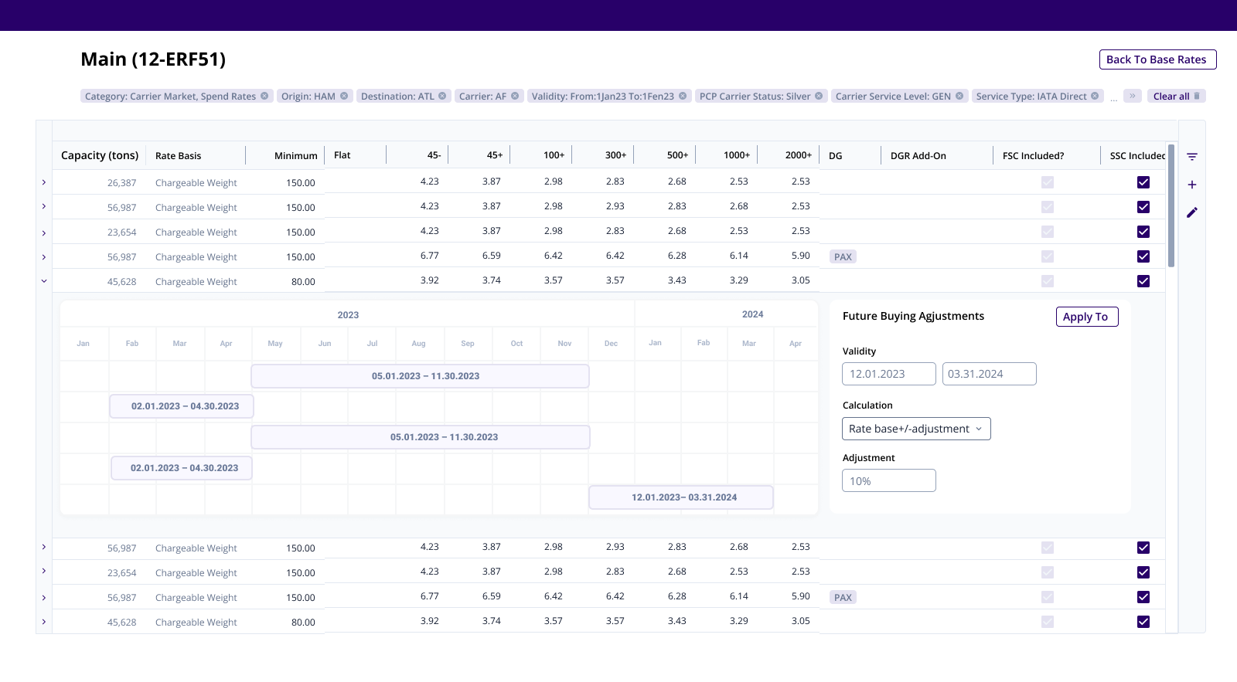This screenshot has height=682, width=1237.
Task: Toggle FSC Included for the 26,387 row
Action: click(1048, 182)
